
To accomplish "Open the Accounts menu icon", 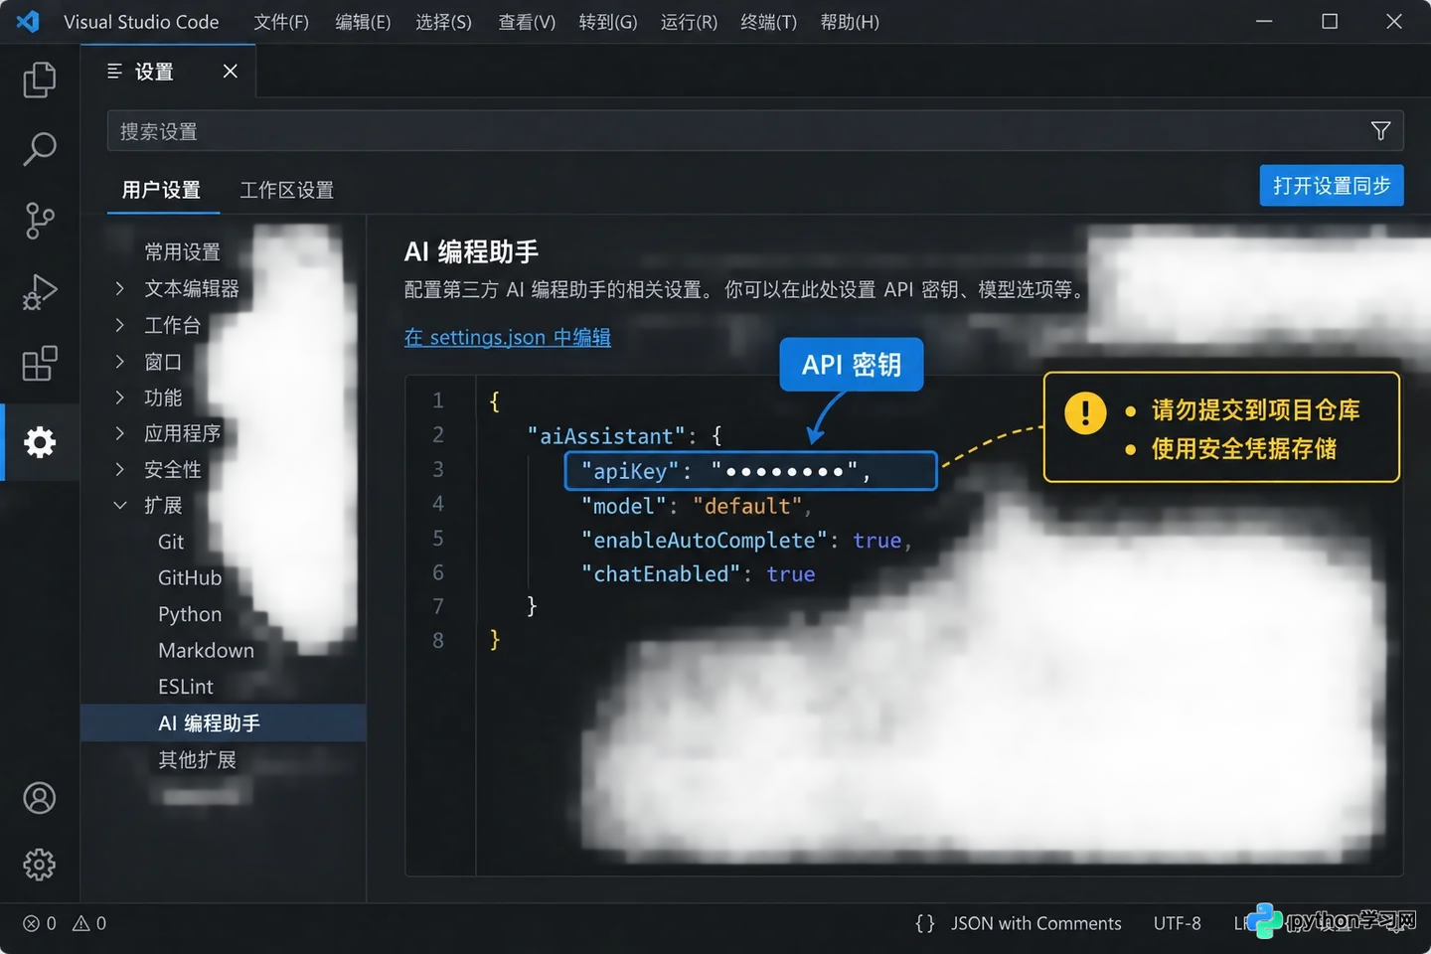I will pos(40,798).
